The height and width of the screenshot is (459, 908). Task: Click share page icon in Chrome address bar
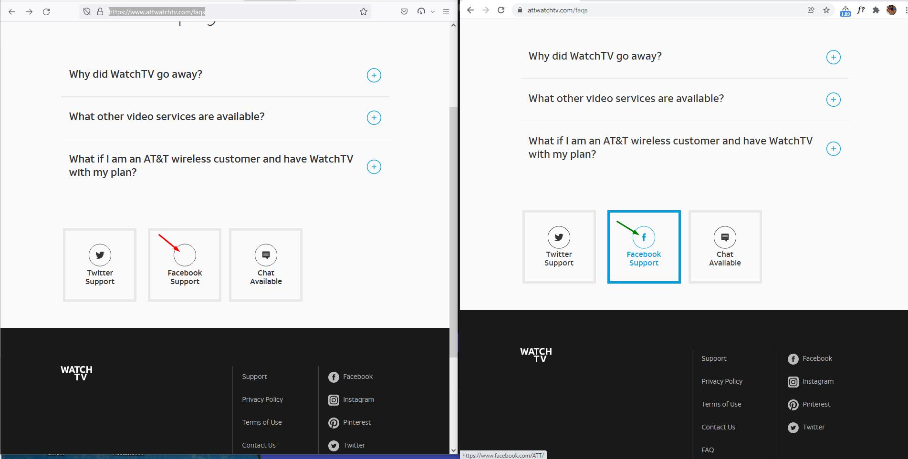[811, 10]
